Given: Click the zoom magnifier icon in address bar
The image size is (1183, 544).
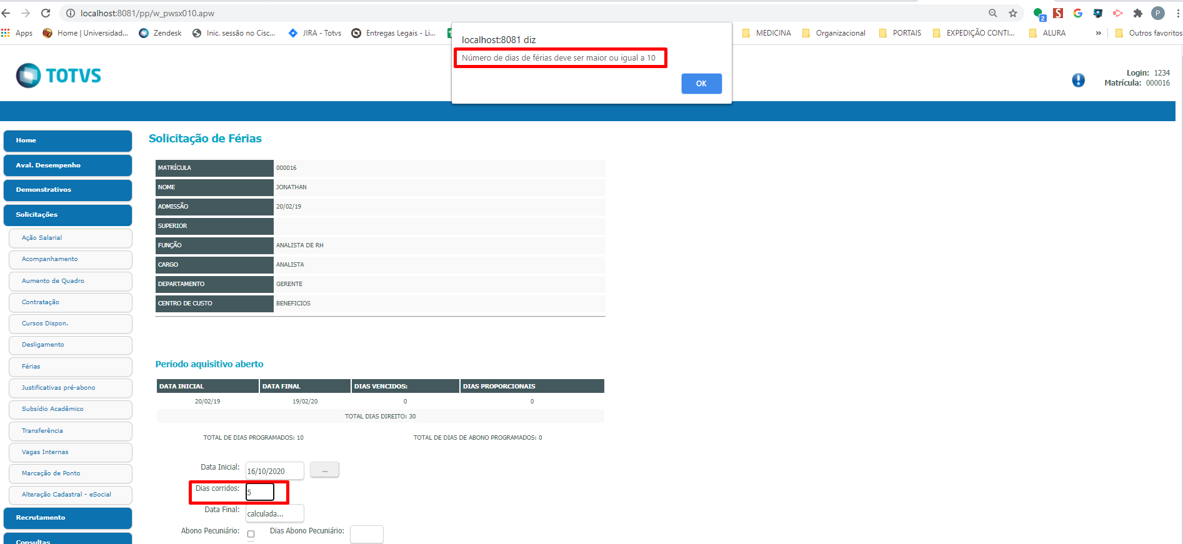Looking at the screenshot, I should pyautogui.click(x=992, y=13).
